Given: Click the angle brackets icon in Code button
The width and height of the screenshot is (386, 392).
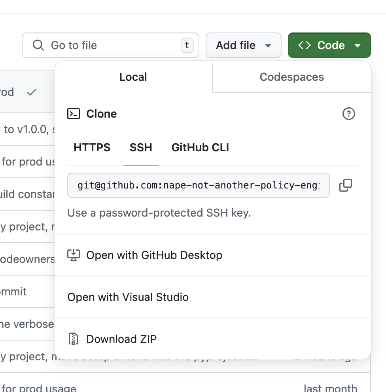Looking at the screenshot, I should coord(305,45).
